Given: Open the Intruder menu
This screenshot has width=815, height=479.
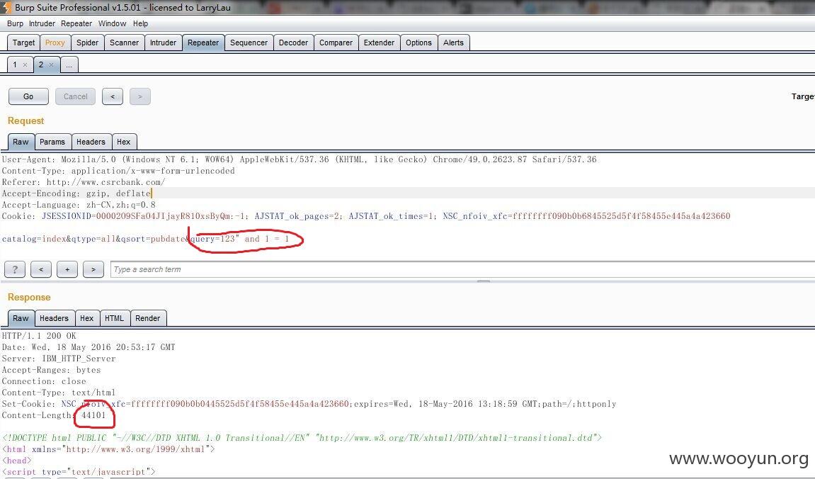Looking at the screenshot, I should (x=42, y=23).
